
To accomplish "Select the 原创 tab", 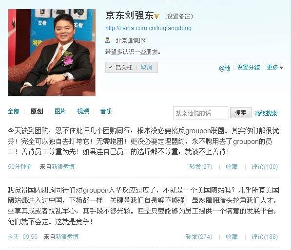I will click(x=37, y=111).
